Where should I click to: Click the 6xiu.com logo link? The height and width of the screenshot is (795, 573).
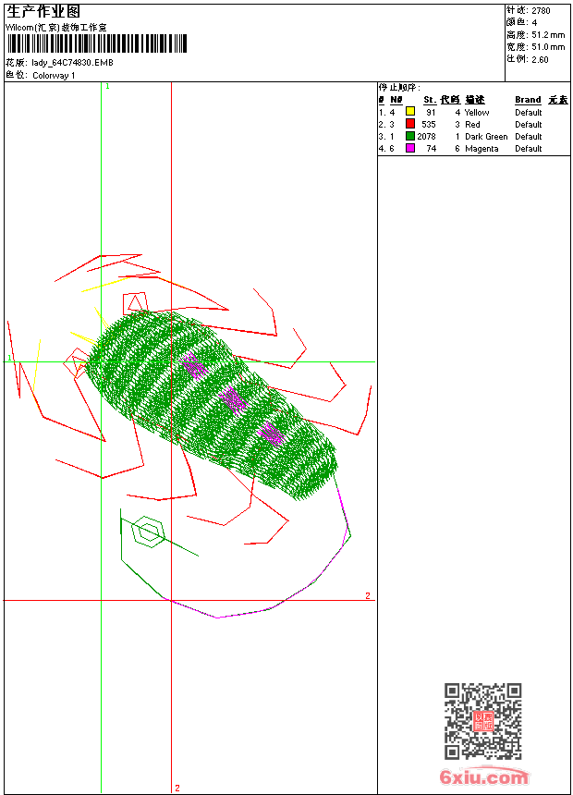(483, 777)
